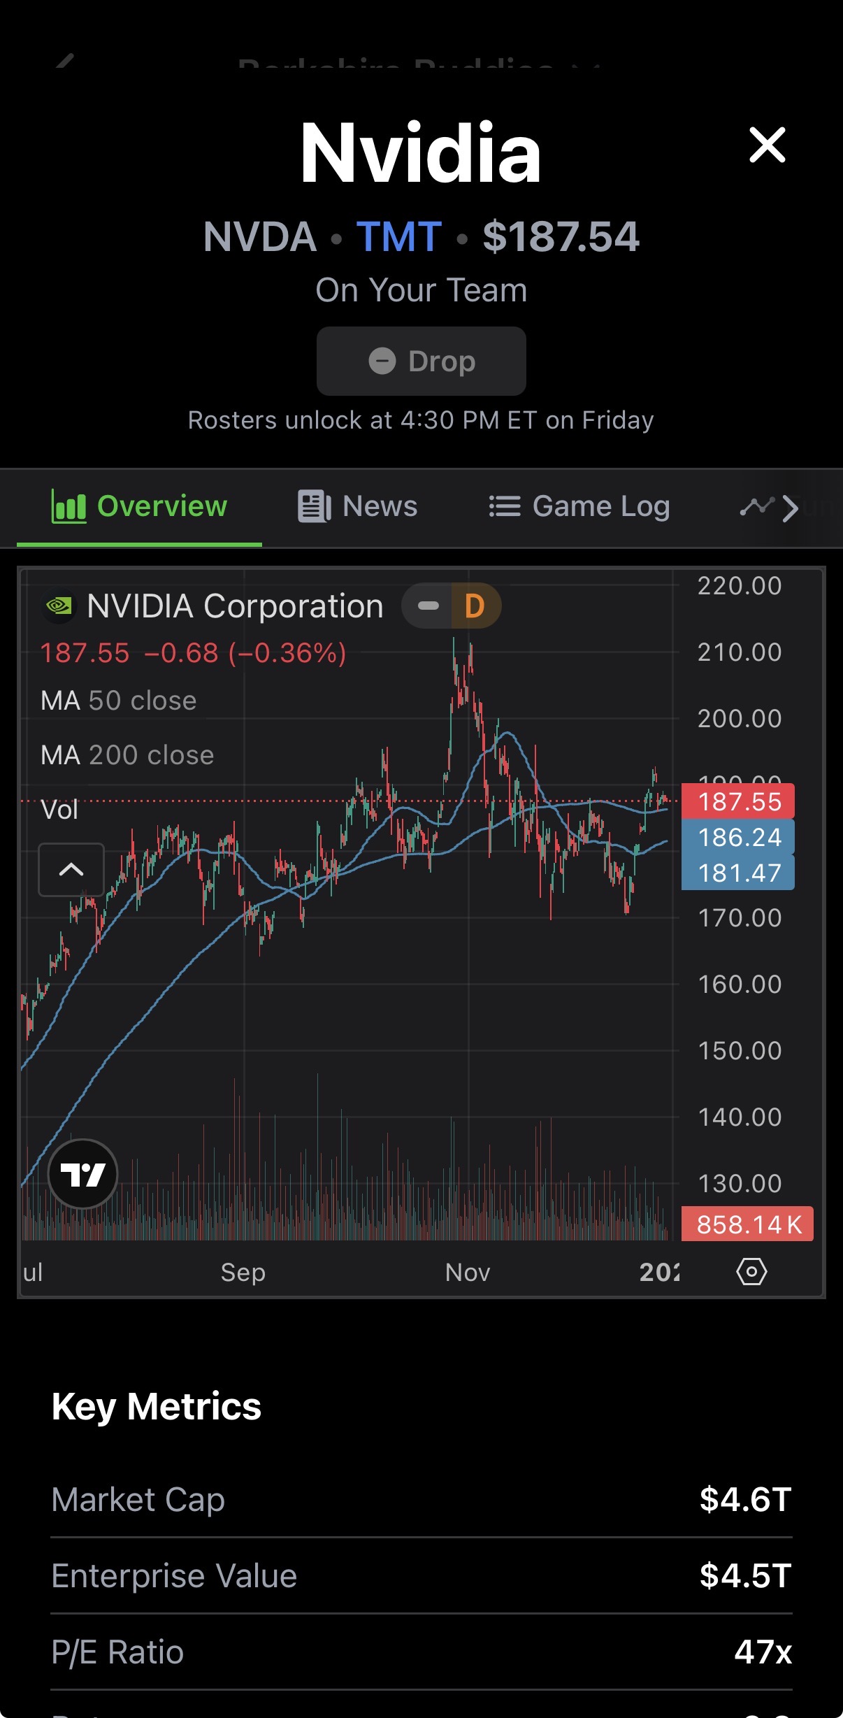Close the Nvidia stock detail panel
843x1718 pixels.
point(767,145)
